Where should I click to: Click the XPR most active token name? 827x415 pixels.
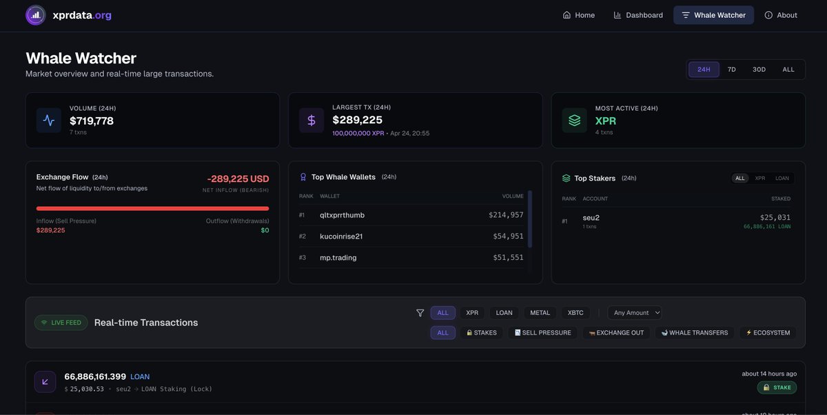606,121
